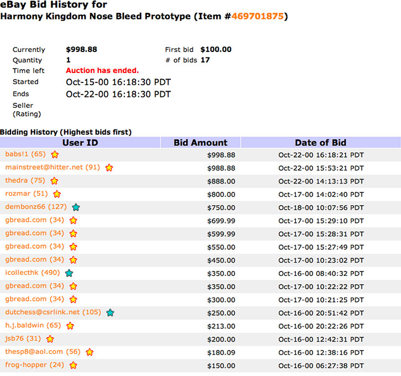Open thesp8@aol.com (56) user link

43,352
